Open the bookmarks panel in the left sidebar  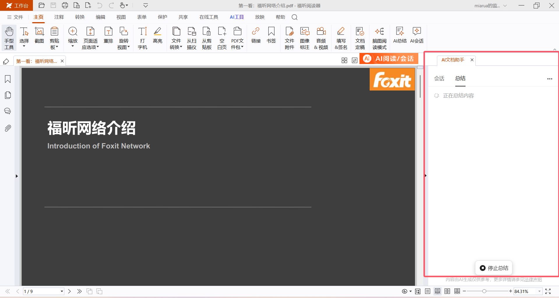(8, 79)
